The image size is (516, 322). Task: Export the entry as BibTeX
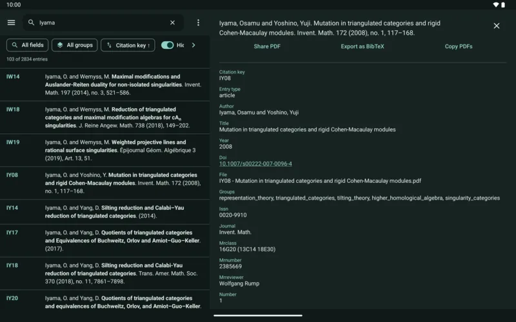click(x=362, y=46)
